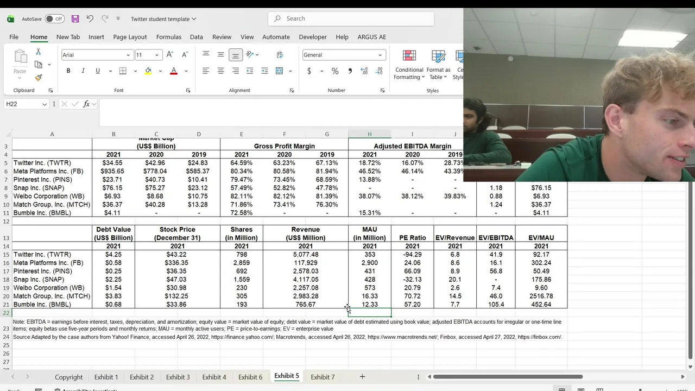This screenshot has height=391, width=695.
Task: Click the Format Painter brush
Action: (38, 78)
